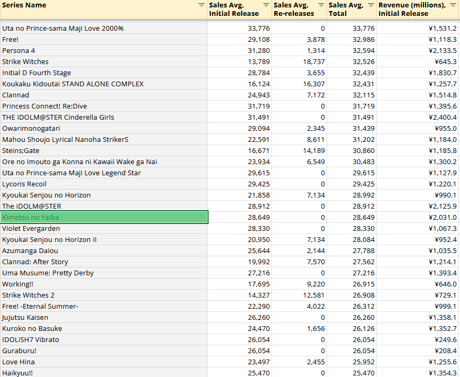Open filter for Sales Avg, Total column
Screen dimensions: 460x377
371,5
